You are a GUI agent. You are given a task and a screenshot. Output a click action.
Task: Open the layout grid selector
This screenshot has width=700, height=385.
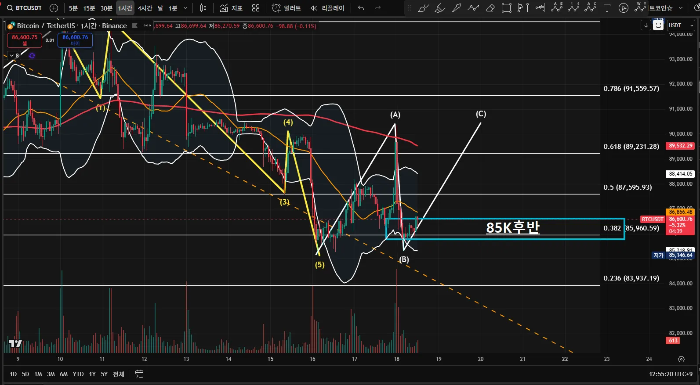pos(256,8)
